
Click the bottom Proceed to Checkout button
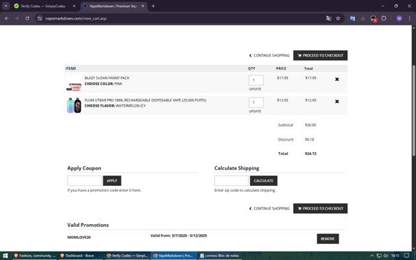tap(320, 209)
